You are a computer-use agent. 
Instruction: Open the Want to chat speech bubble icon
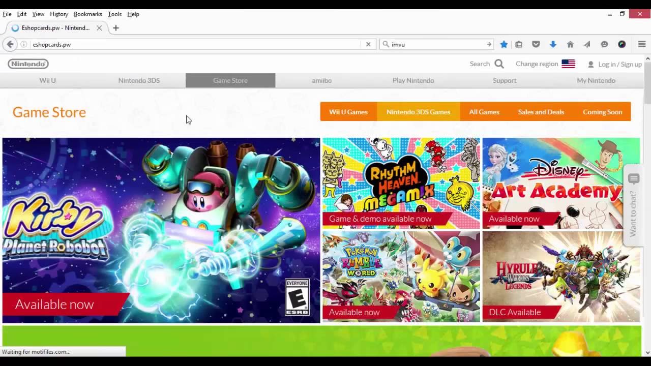[634, 178]
